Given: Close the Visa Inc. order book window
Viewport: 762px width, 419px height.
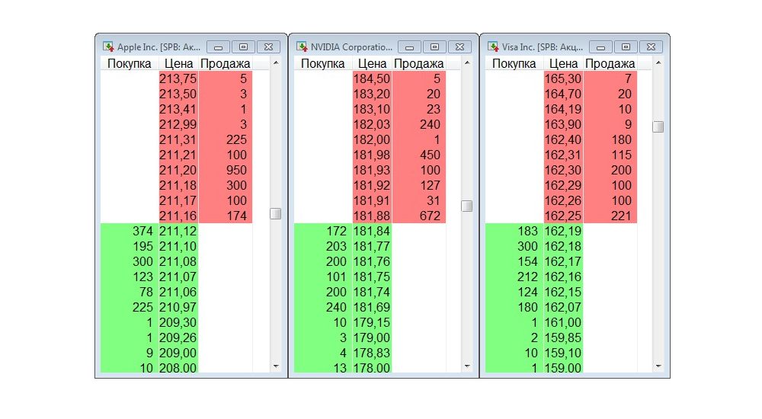Looking at the screenshot, I should 651,47.
